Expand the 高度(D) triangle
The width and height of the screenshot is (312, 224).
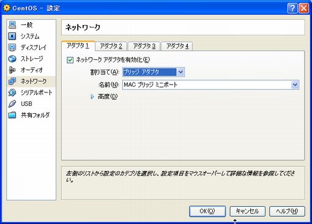[x=92, y=97]
